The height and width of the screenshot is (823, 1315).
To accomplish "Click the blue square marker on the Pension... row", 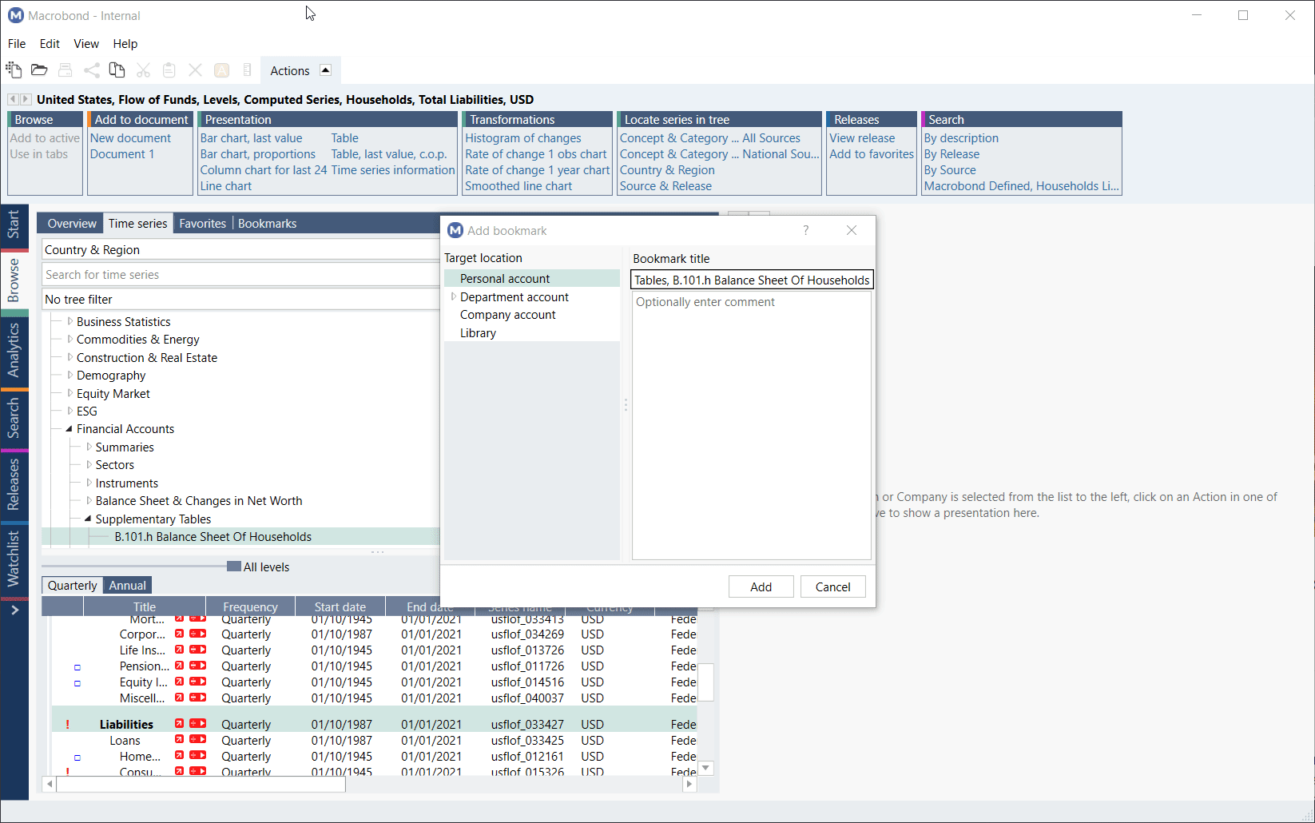I will [x=77, y=667].
